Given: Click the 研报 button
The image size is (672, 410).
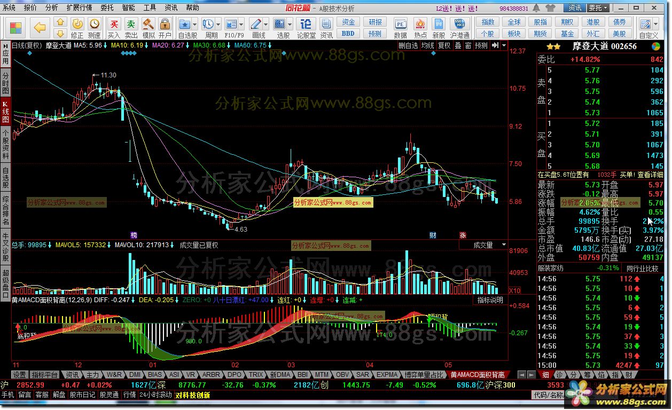Looking at the screenshot, I should (376, 22).
